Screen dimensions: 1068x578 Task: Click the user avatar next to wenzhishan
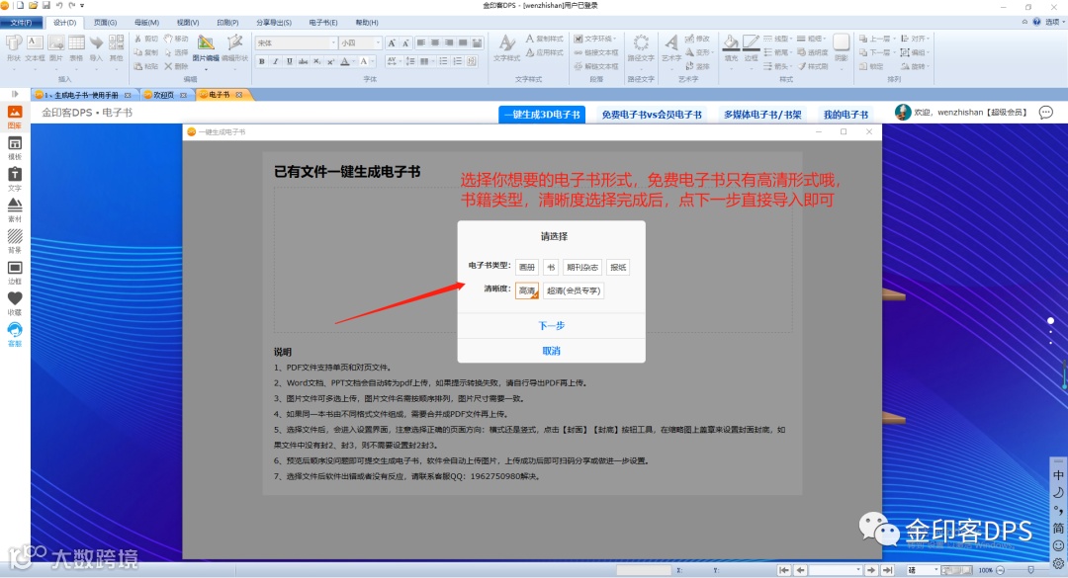point(903,113)
